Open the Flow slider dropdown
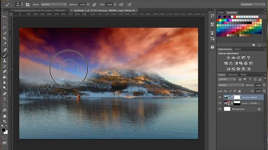This screenshot has height=150, width=268. 115,5
